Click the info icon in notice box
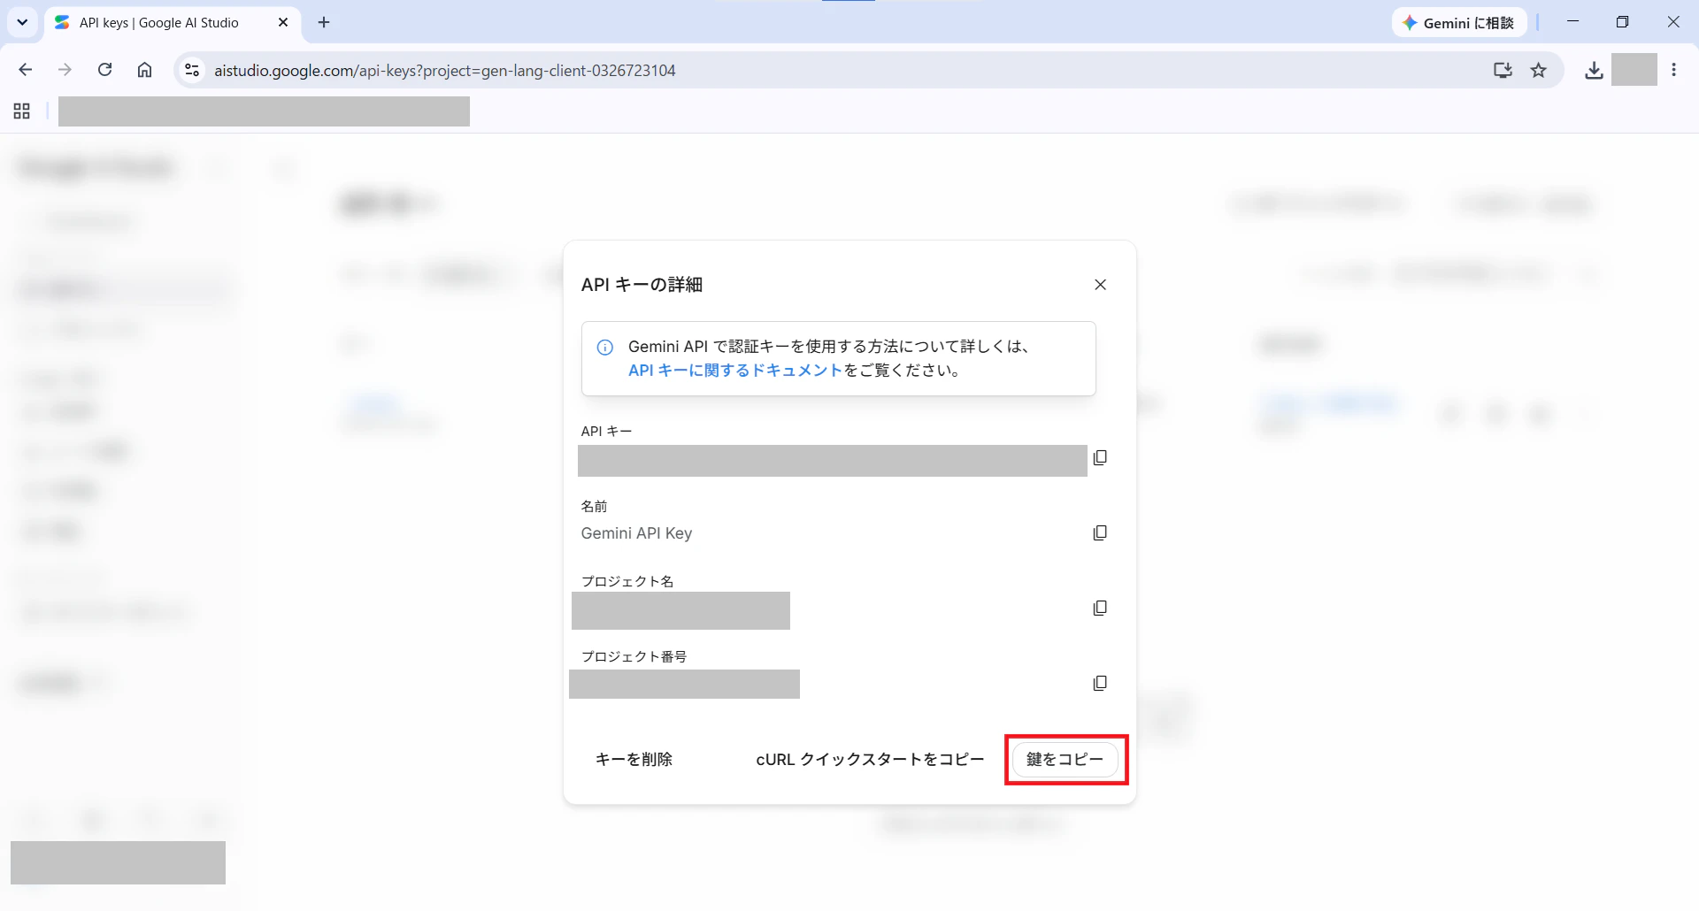Screen dimensions: 1699x911 [x=605, y=348]
